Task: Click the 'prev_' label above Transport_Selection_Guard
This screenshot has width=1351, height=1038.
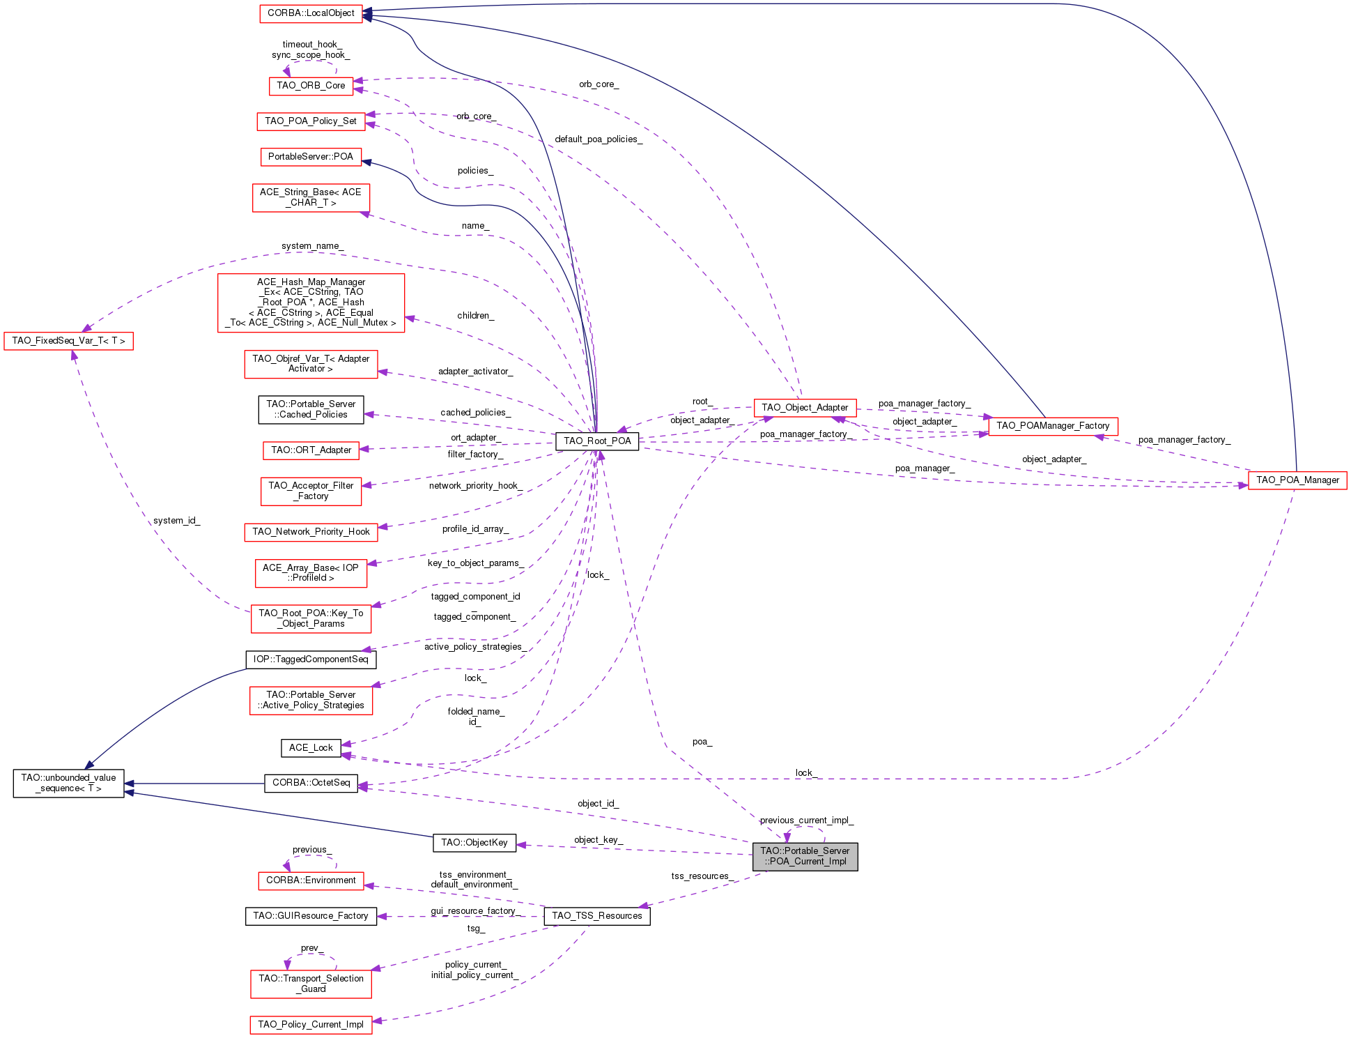Action: [x=312, y=948]
